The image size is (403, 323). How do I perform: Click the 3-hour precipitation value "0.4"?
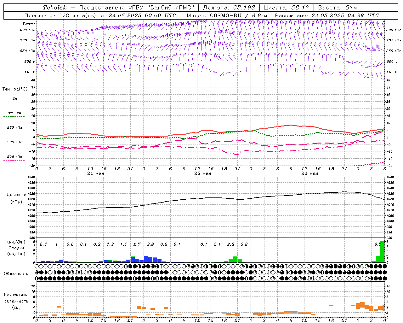(x=43, y=244)
